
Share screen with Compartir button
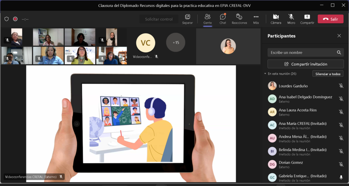coord(307,19)
